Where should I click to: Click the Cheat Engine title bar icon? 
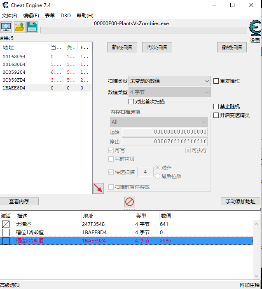[x=5, y=5]
